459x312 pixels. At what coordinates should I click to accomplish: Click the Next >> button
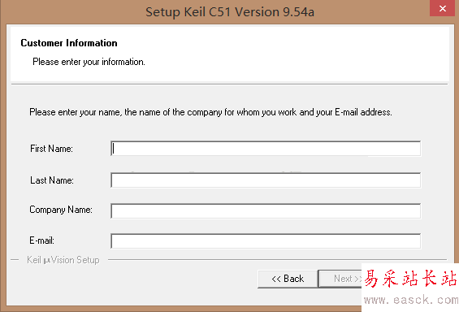point(340,279)
